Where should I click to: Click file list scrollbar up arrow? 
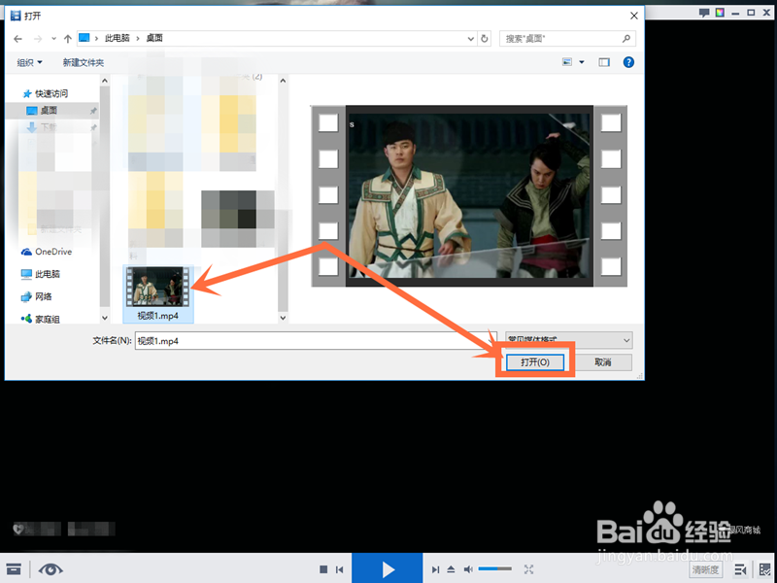[x=283, y=81]
